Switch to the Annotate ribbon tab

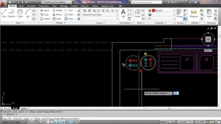coord(31,6)
